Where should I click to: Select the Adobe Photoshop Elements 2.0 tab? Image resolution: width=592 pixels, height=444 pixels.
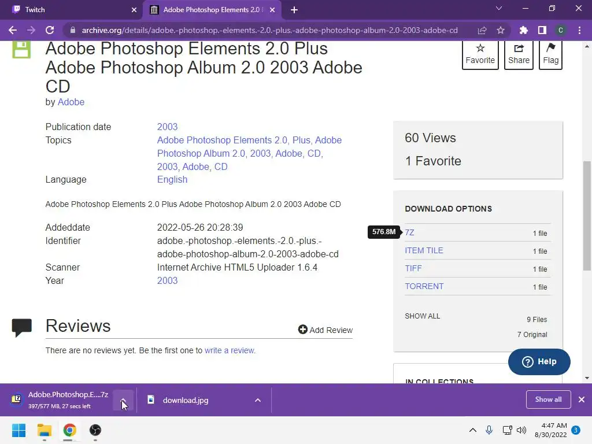click(x=212, y=10)
